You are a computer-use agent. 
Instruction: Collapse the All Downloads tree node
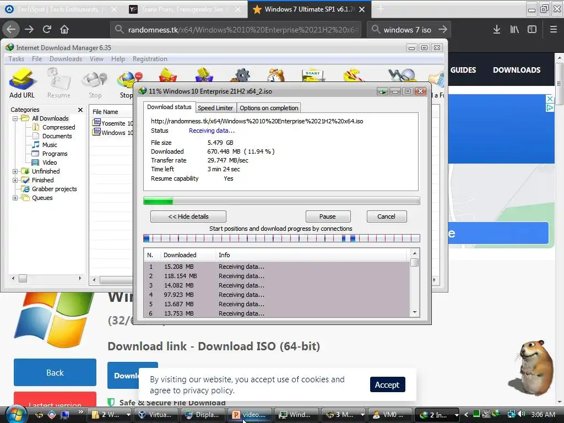(x=15, y=118)
